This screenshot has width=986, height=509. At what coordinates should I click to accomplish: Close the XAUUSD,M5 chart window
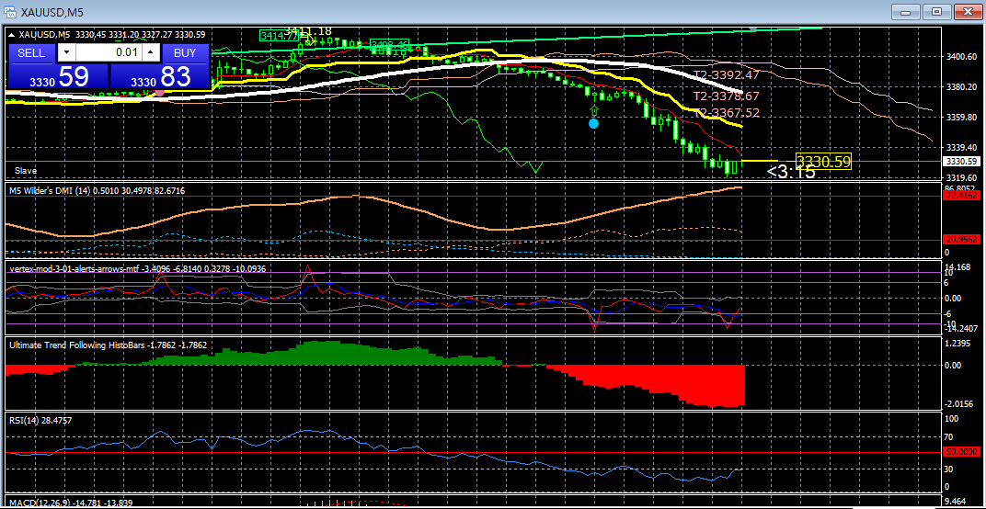[969, 11]
